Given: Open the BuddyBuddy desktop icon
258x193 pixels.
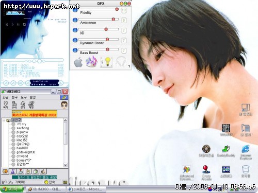Looking at the screenshot, I should click(226, 151).
